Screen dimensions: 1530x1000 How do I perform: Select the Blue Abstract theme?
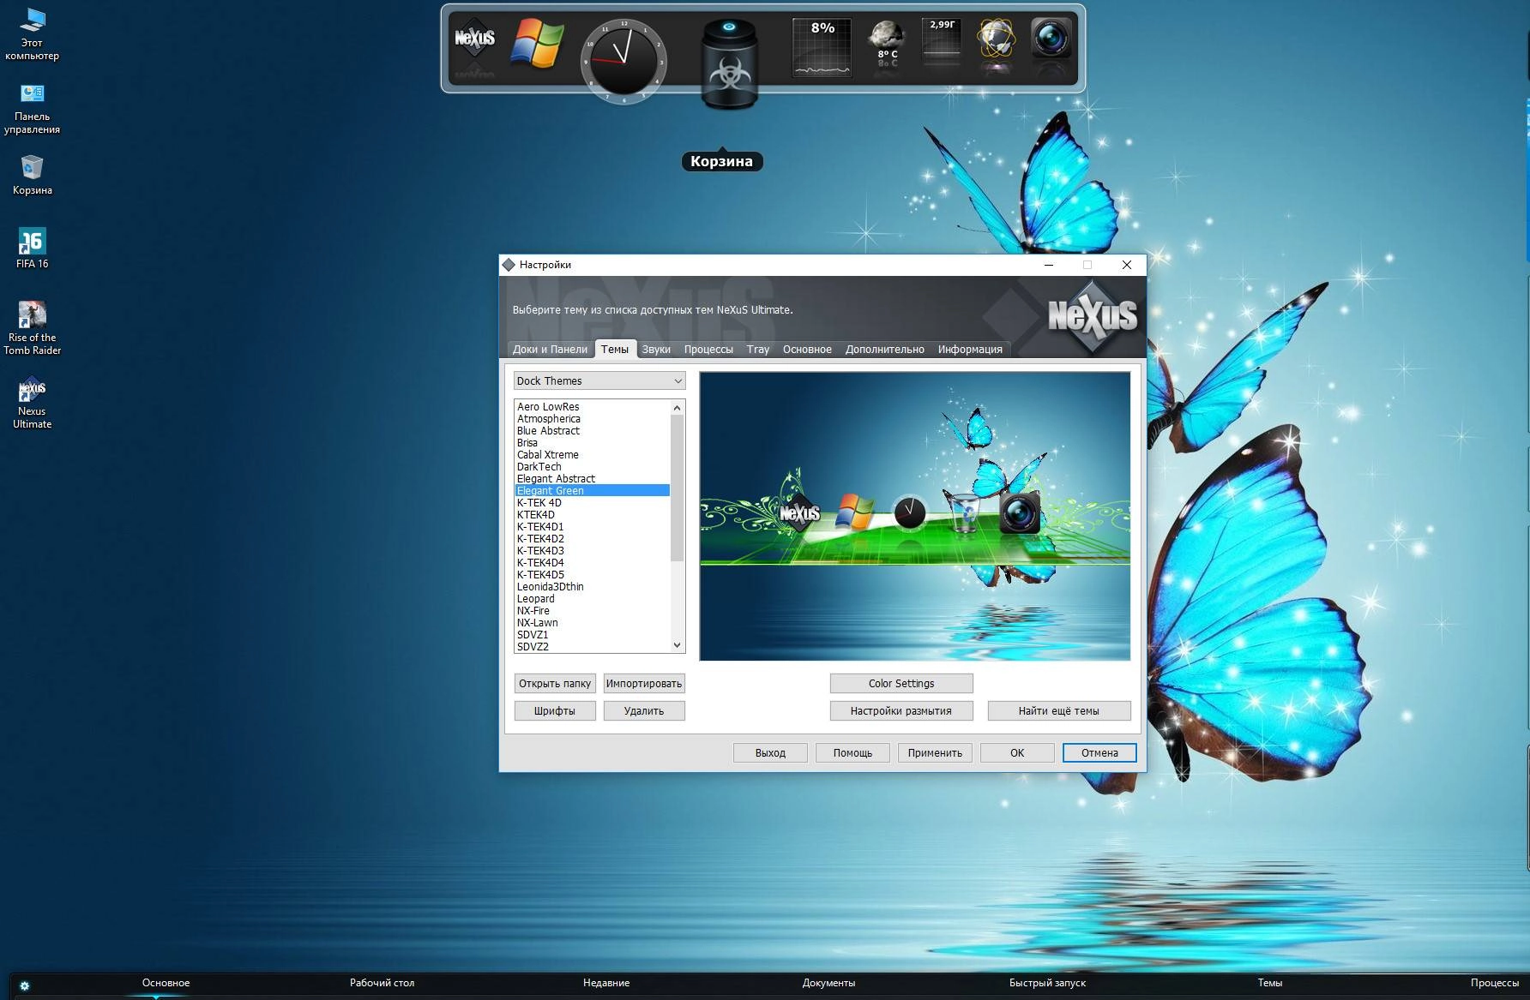click(x=592, y=431)
